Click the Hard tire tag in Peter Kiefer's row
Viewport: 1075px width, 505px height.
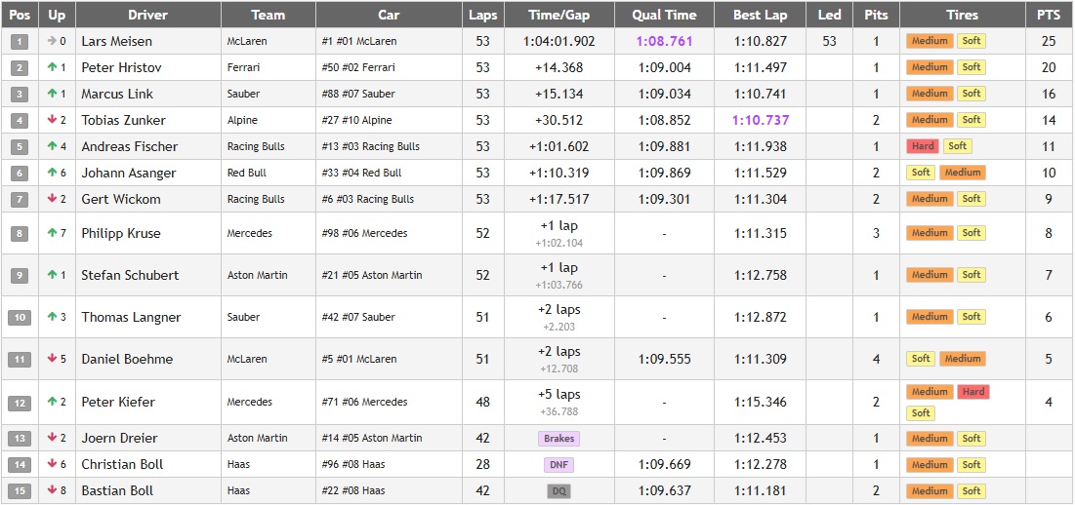[x=972, y=392]
